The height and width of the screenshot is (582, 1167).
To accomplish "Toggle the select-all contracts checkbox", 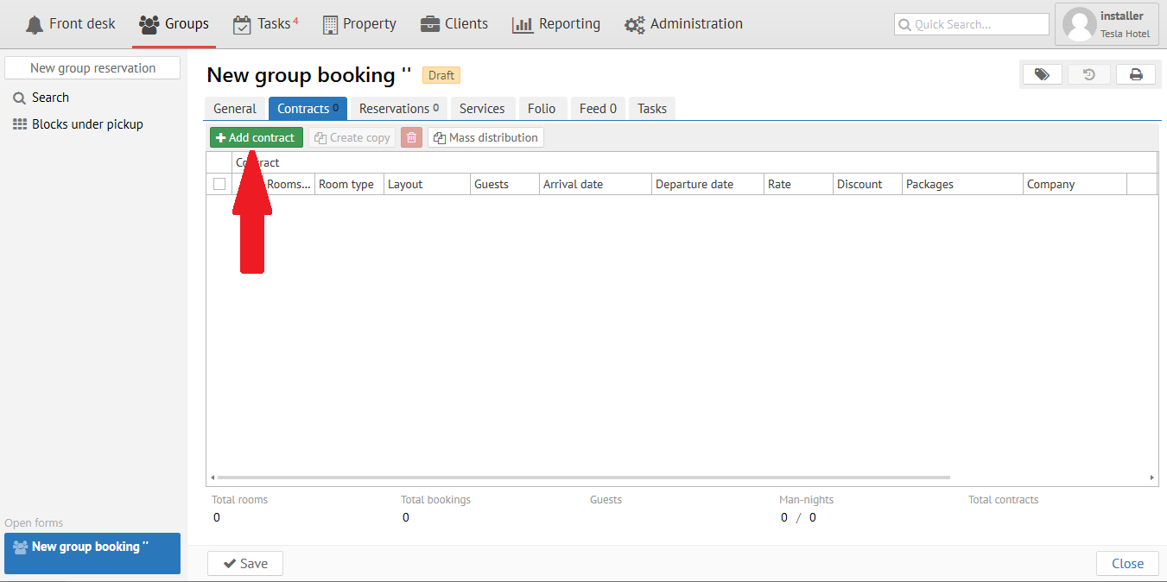I will click(219, 184).
